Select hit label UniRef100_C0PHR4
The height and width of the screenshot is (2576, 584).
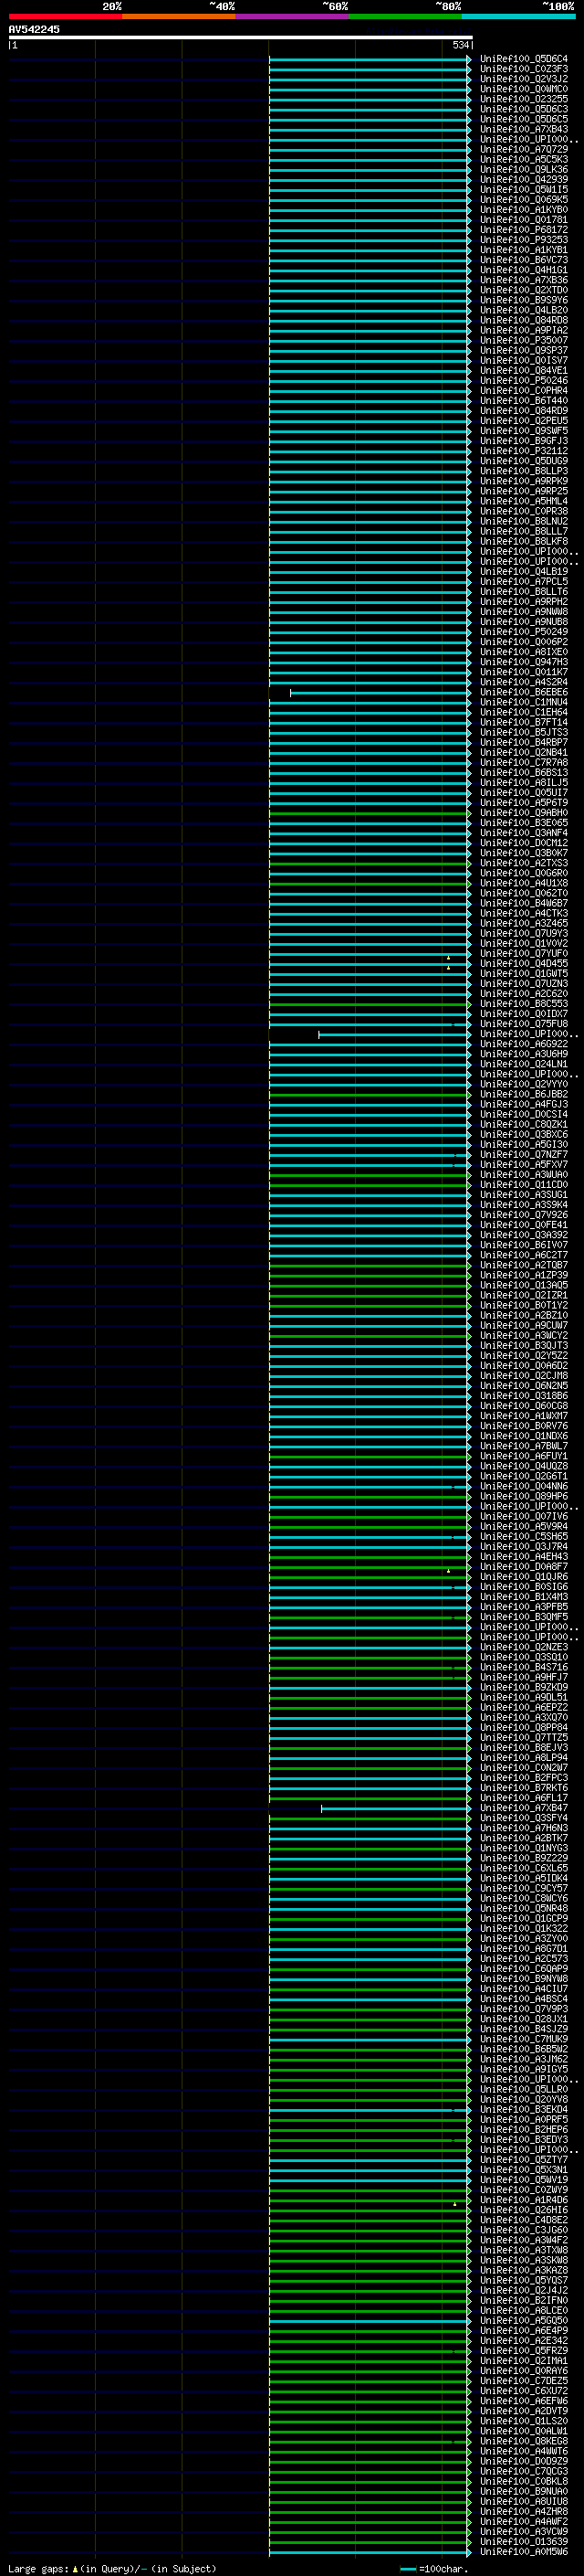coord(523,390)
